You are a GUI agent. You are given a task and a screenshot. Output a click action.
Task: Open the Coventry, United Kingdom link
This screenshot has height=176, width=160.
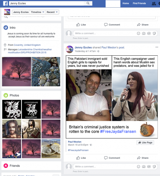[27, 45]
